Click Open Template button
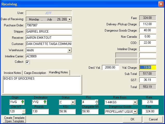The height and width of the screenshot is (124, 165). point(14,121)
